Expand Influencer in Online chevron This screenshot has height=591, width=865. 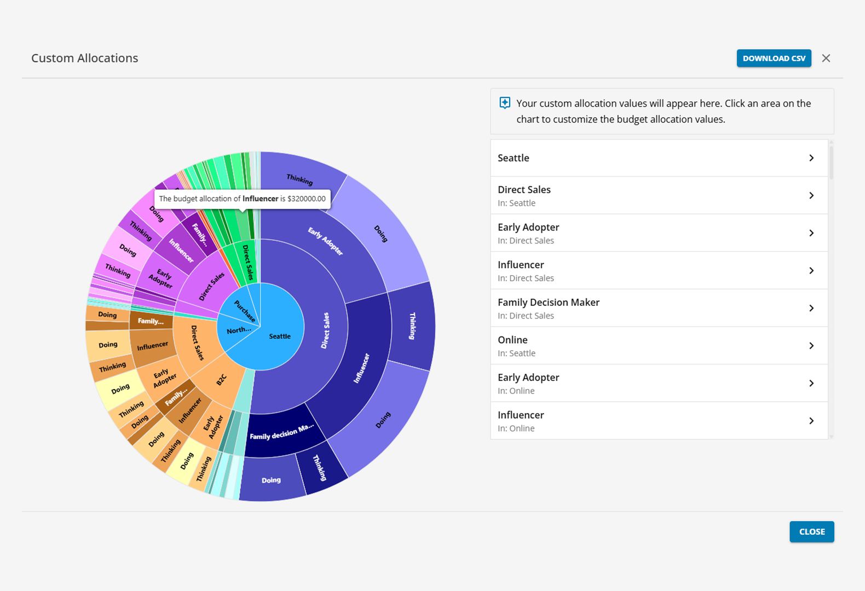(x=811, y=421)
